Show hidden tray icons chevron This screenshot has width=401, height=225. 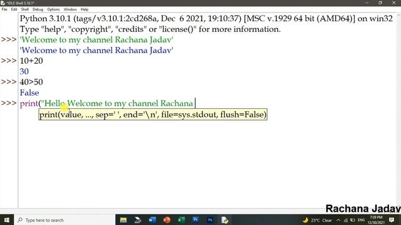pyautogui.click(x=338, y=220)
